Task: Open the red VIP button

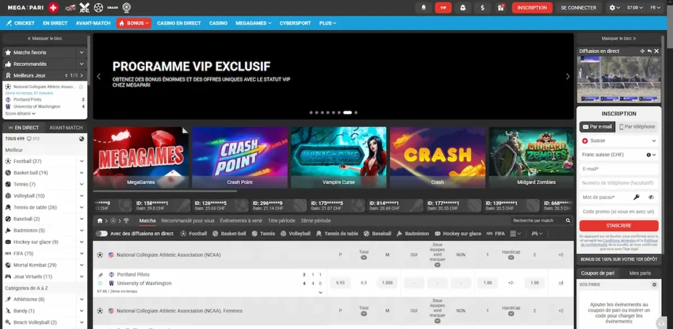Action: (x=443, y=8)
